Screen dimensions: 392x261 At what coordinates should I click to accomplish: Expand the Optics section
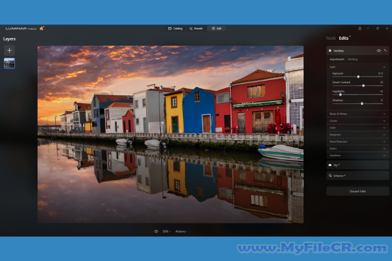coord(358,148)
